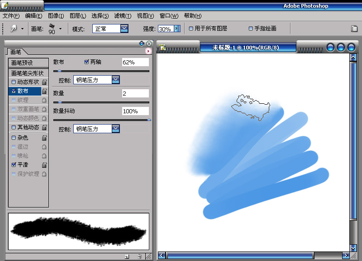The image size is (362, 261).
Task: Click the lock icon next to 纹理
Action: click(44, 100)
